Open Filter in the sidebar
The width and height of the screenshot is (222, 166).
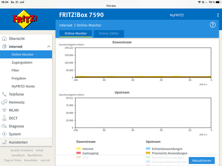[26, 70]
